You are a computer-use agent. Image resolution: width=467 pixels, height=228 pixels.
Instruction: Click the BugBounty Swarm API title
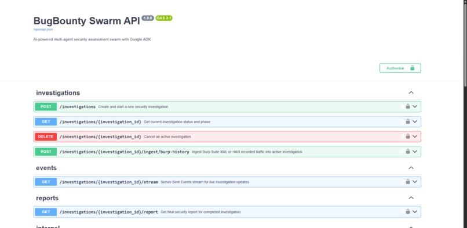coord(87,21)
